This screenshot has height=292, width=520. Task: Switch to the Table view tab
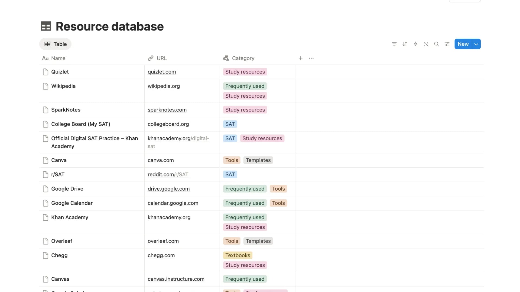56,44
